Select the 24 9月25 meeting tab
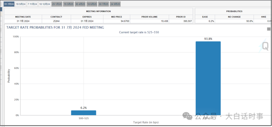 tap(115, 4)
